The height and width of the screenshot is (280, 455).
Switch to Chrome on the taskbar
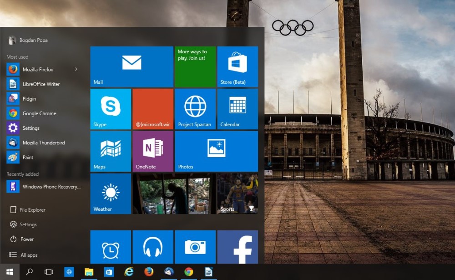point(189,272)
